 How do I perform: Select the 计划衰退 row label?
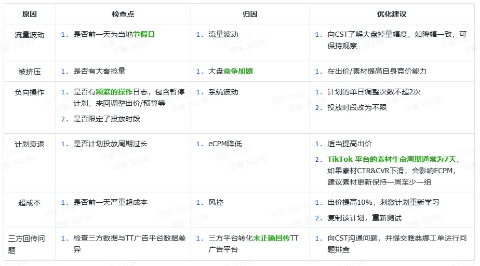tap(30, 144)
